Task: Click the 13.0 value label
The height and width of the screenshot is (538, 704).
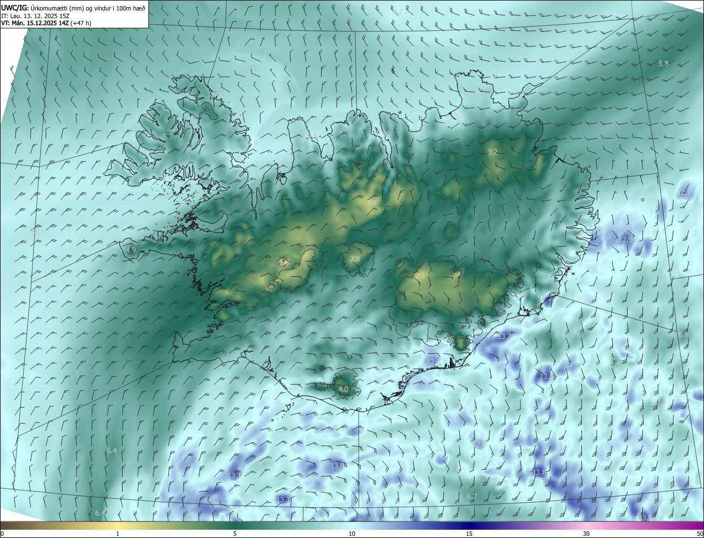Action: pos(337,466)
